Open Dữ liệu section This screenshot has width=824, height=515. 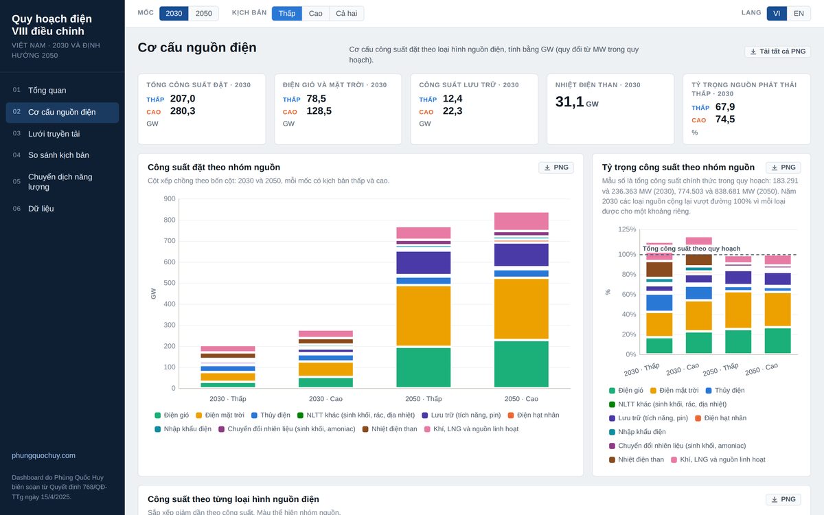pos(62,209)
